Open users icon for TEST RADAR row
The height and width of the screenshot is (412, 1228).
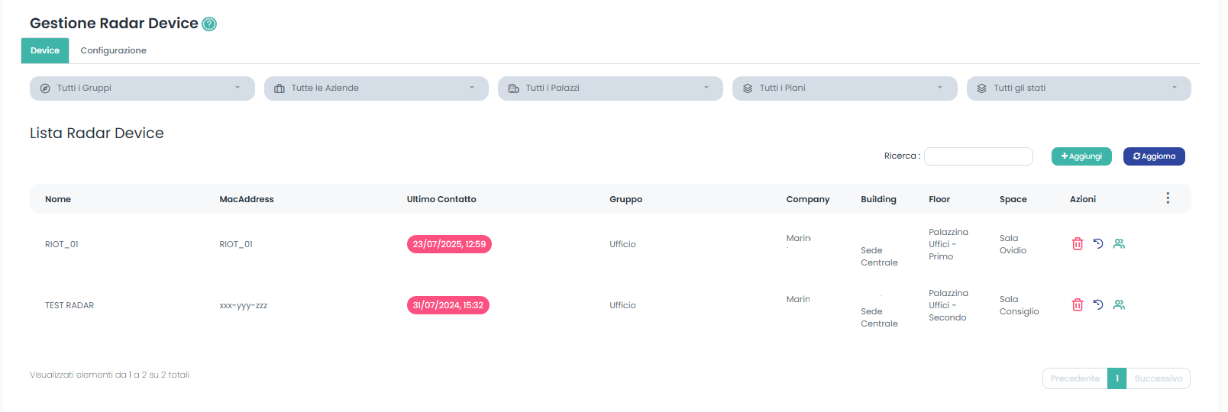coord(1119,305)
